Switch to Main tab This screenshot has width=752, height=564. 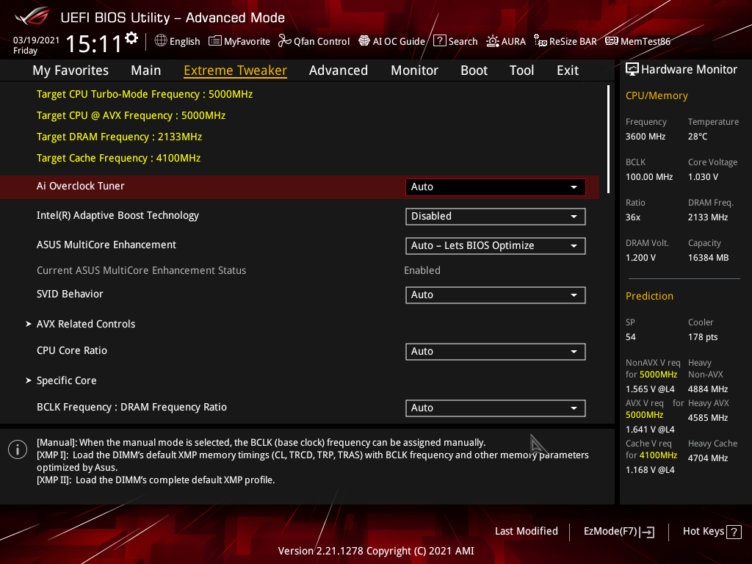(146, 70)
